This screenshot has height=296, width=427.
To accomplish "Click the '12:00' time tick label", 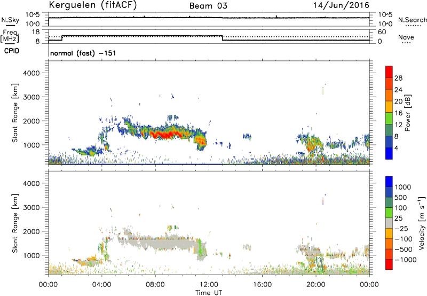I will 209,285.
